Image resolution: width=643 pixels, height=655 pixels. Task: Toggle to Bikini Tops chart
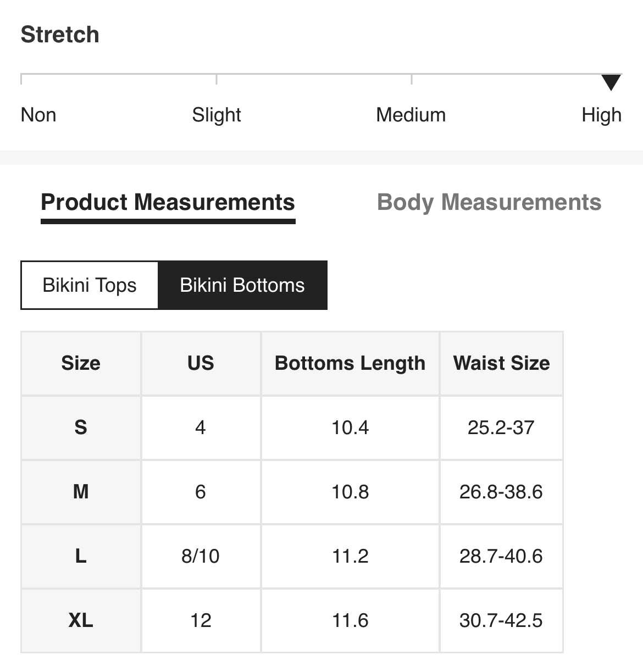click(x=90, y=285)
